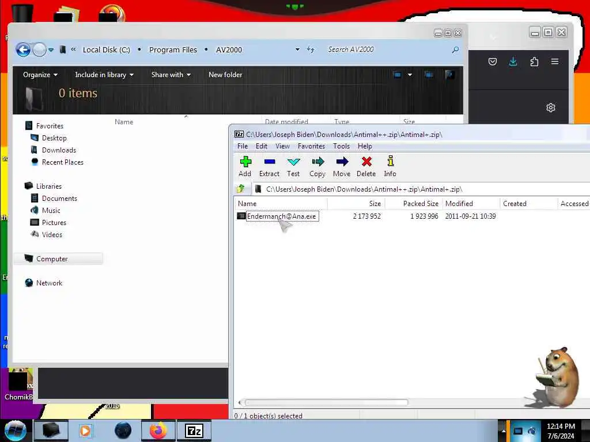
Task: Extract files using 7-Zip Extract icon
Action: click(x=269, y=166)
